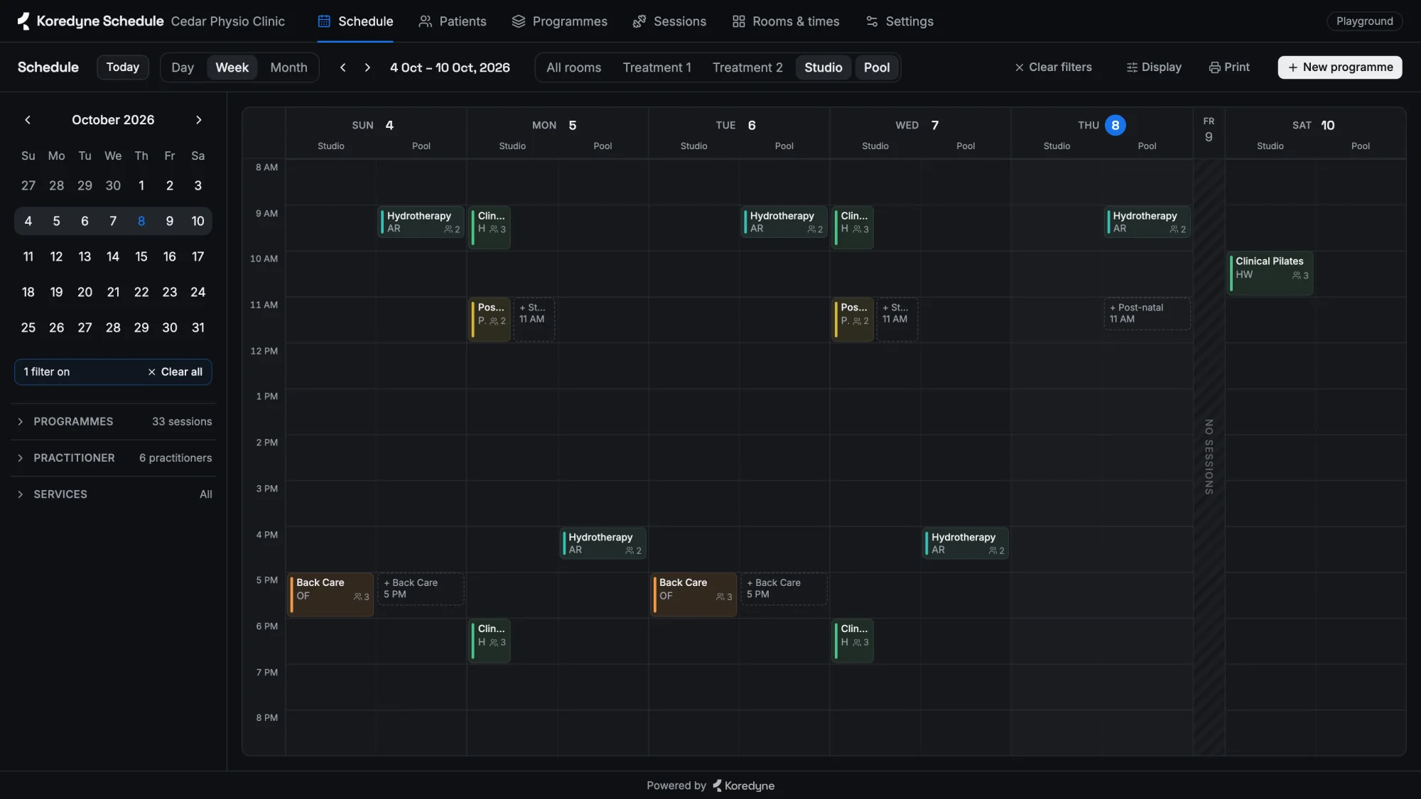
Task: Open Sessions from top navigation
Action: click(669, 21)
